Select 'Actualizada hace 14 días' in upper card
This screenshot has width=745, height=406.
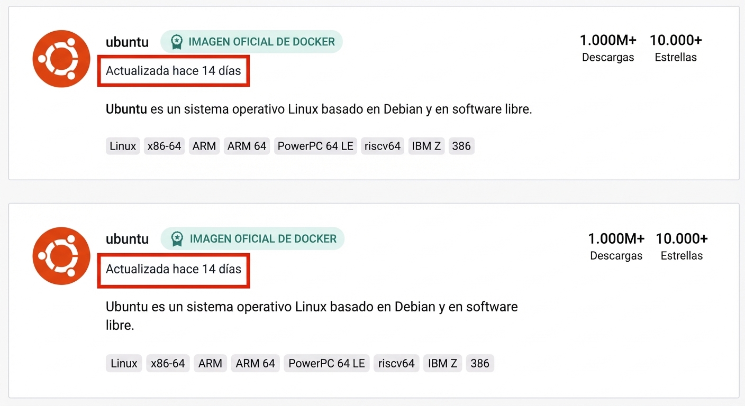174,71
